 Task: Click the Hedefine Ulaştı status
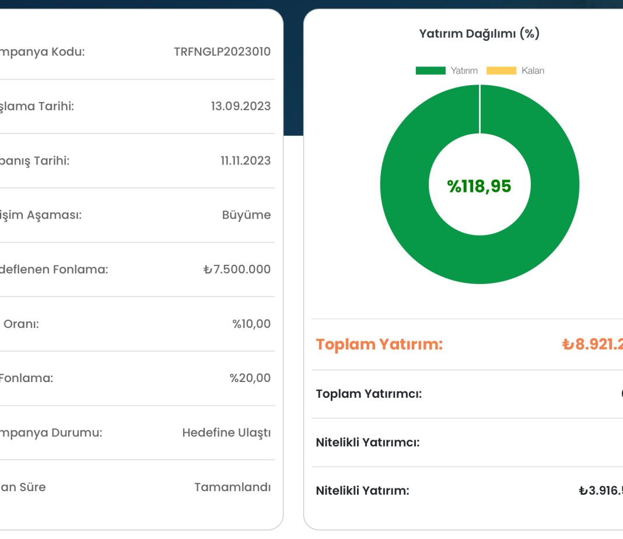tap(226, 433)
